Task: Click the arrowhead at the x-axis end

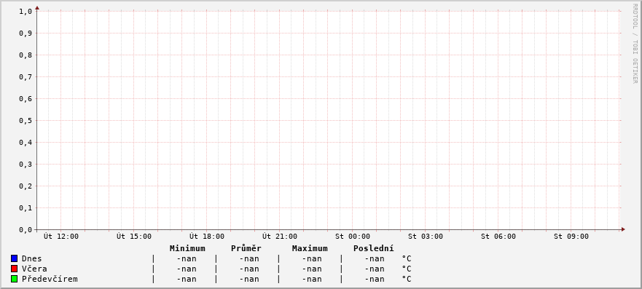Action: tap(623, 229)
